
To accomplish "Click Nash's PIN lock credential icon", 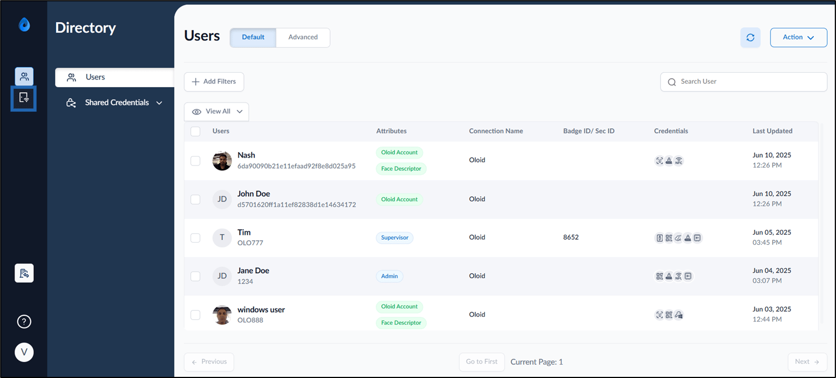I will pyautogui.click(x=669, y=160).
